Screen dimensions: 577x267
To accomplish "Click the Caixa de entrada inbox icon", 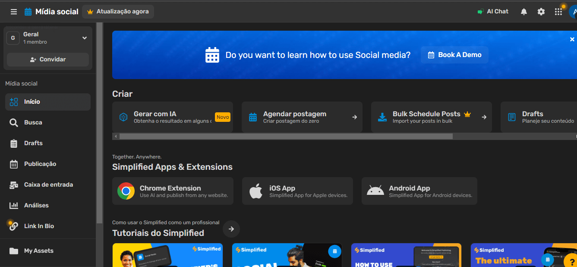I will coord(14,185).
